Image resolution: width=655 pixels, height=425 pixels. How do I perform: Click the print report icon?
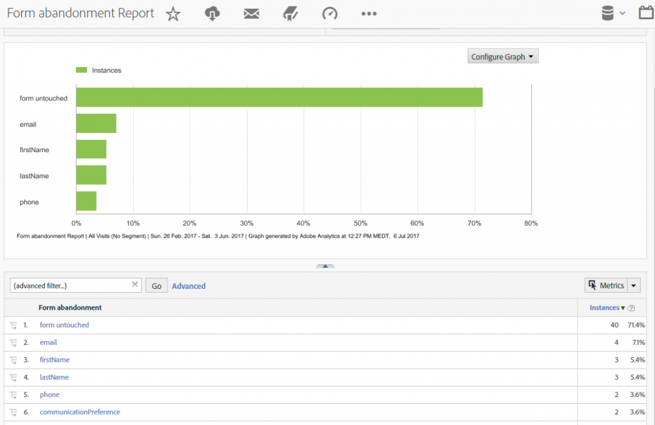pyautogui.click(x=290, y=12)
